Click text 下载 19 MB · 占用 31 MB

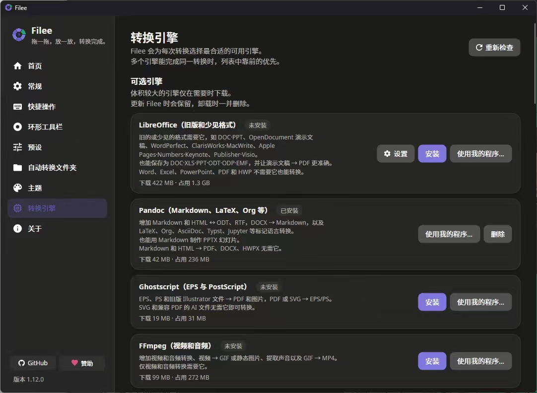coord(172,319)
